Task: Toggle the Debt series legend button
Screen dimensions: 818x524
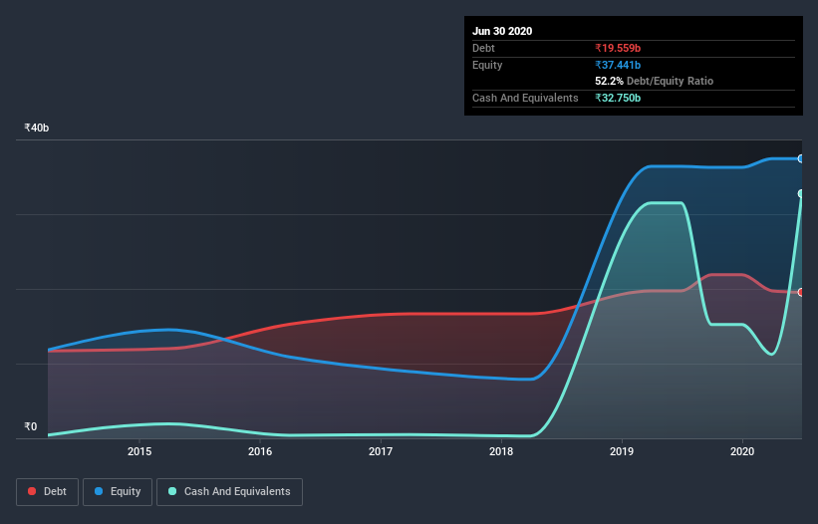Action: tap(47, 492)
